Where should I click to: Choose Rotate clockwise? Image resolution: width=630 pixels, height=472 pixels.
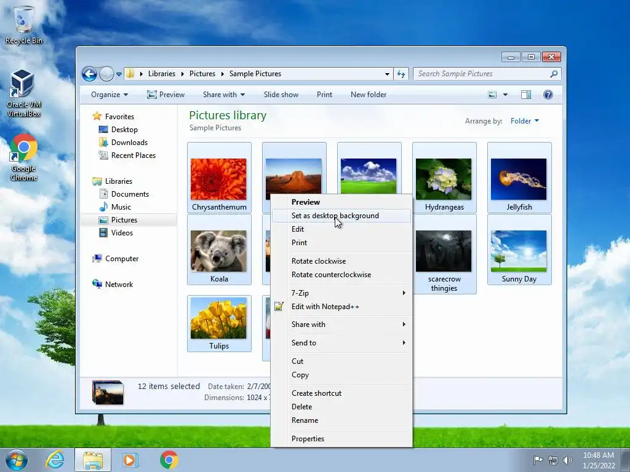tap(342, 261)
